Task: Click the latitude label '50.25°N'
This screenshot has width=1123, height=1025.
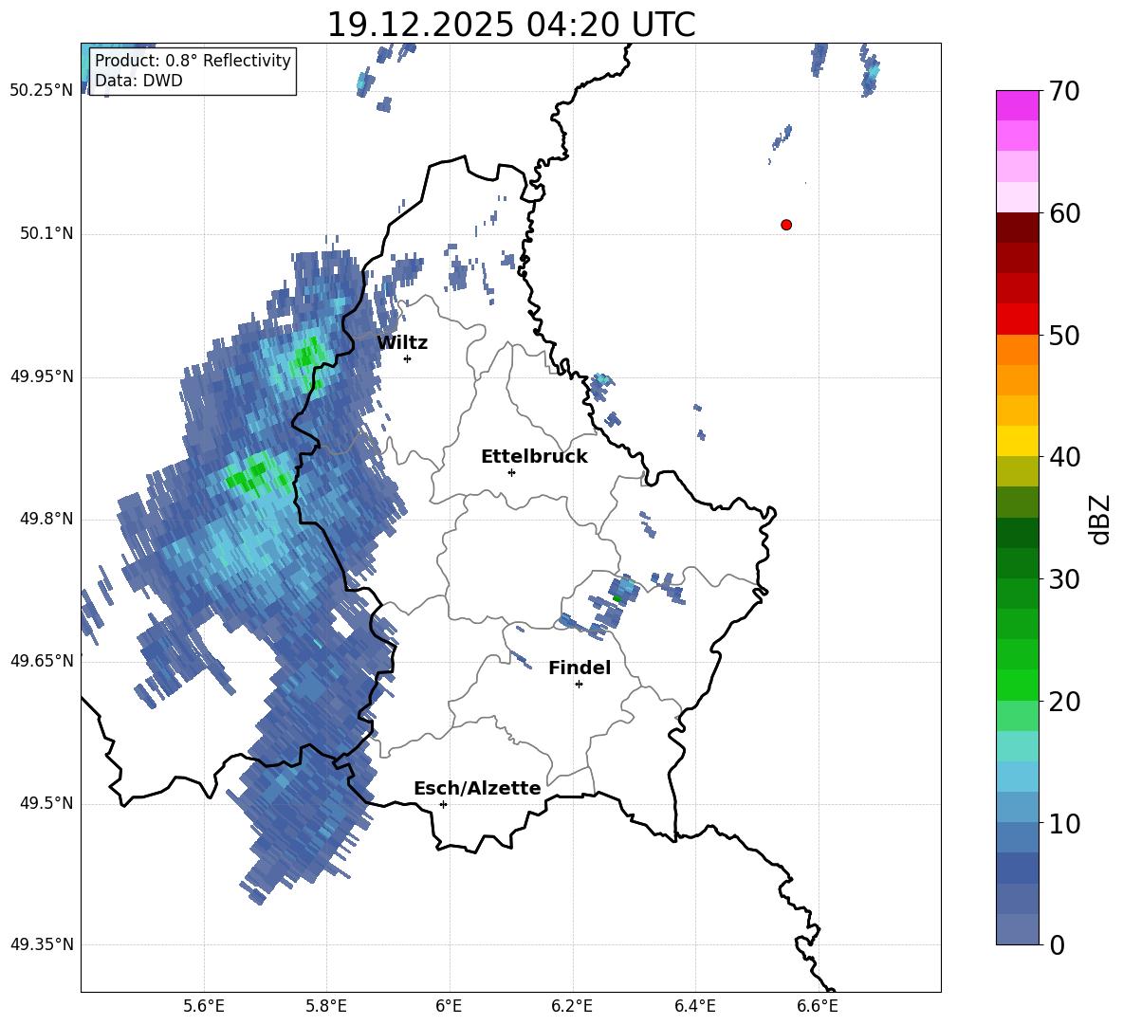Action: coord(42,91)
